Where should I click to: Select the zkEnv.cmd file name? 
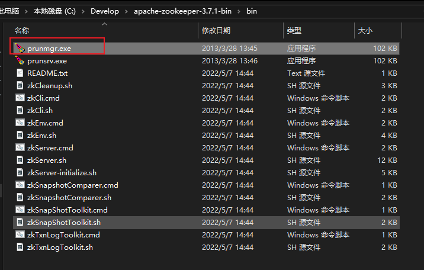(x=45, y=123)
